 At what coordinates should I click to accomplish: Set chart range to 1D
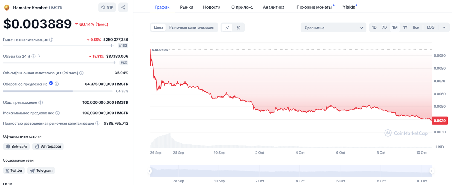click(x=374, y=27)
